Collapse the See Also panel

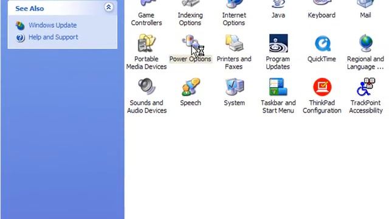point(108,7)
